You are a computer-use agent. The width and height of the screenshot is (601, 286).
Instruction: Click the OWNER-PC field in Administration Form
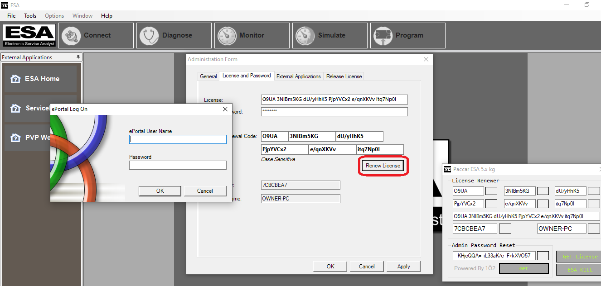pyautogui.click(x=300, y=199)
